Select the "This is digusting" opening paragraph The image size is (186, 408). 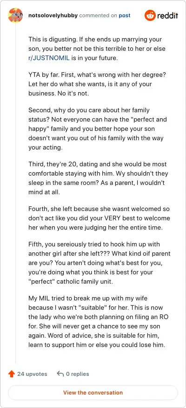[97, 49]
